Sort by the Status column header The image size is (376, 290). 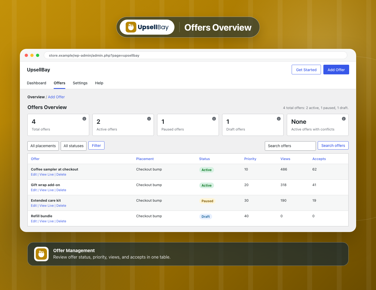pyautogui.click(x=204, y=159)
